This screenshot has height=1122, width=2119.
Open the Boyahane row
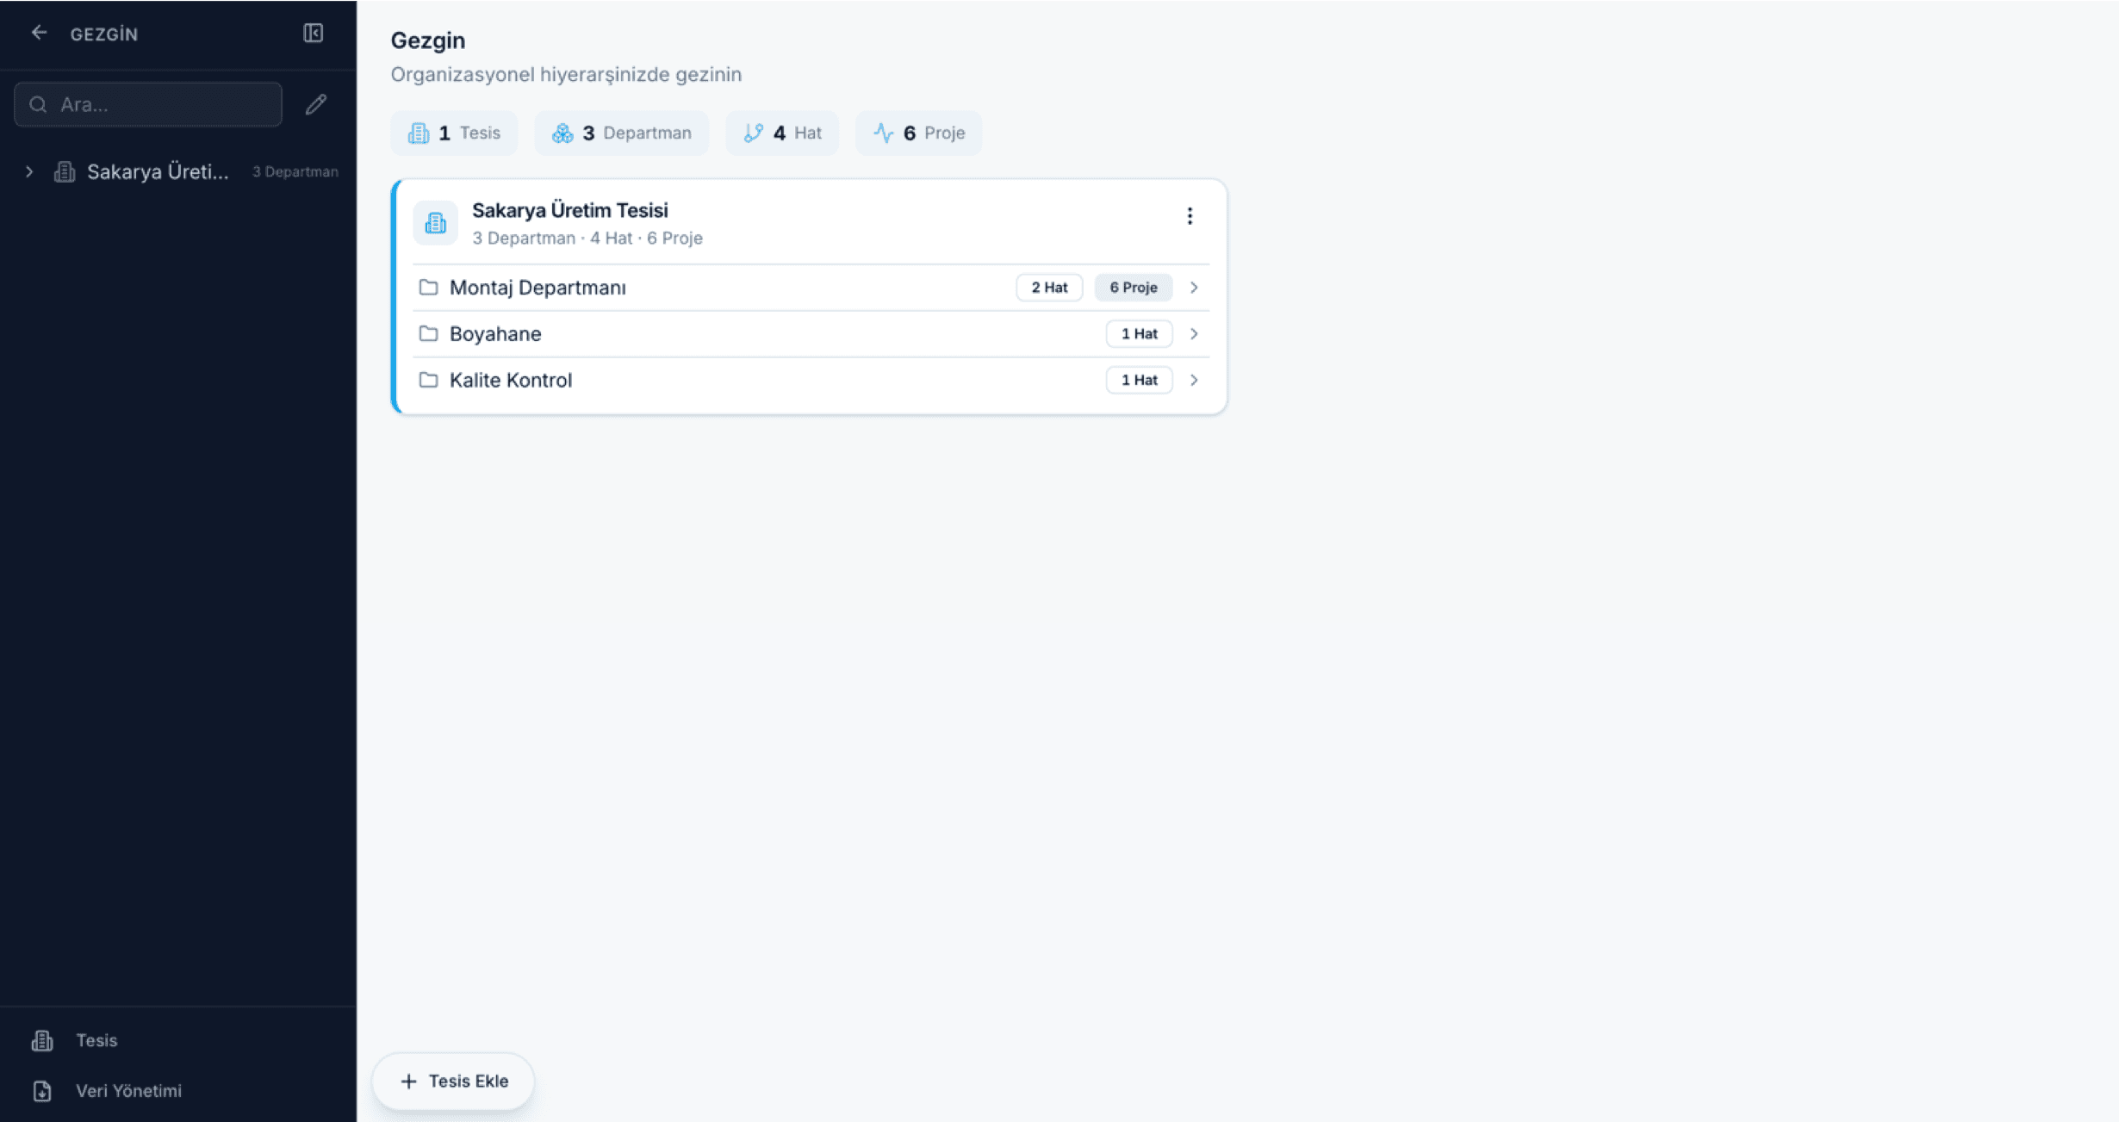811,334
